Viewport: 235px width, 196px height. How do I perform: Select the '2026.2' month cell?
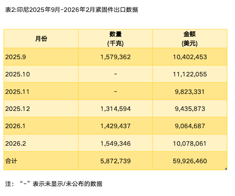pos(41,143)
